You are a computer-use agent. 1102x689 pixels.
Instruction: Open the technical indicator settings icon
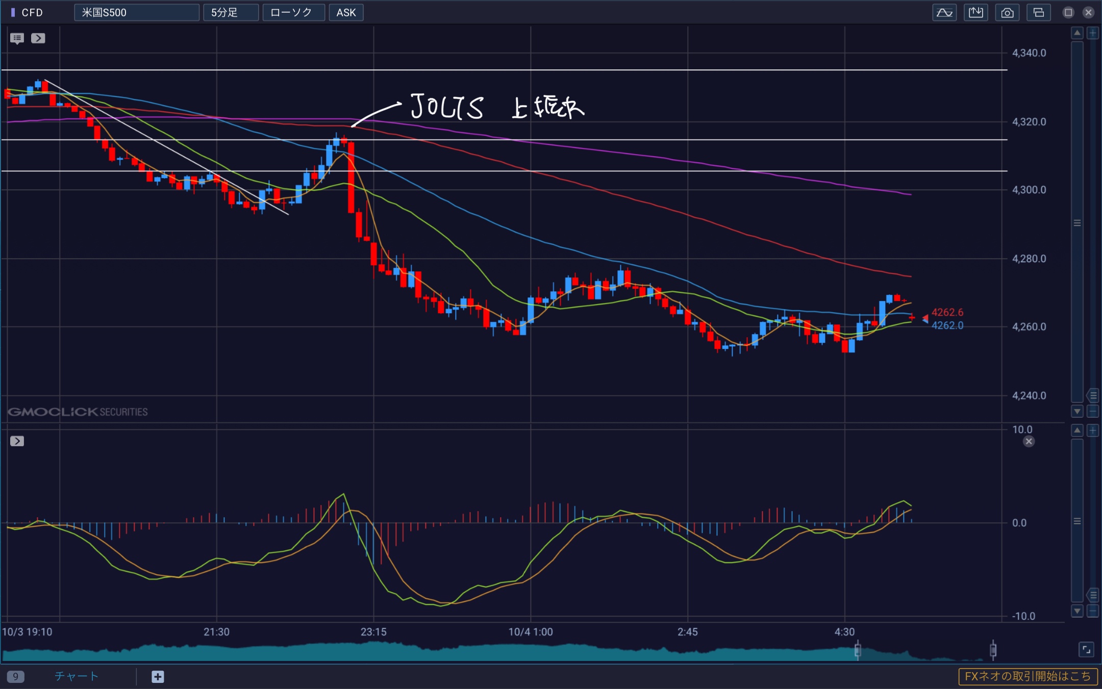944,13
